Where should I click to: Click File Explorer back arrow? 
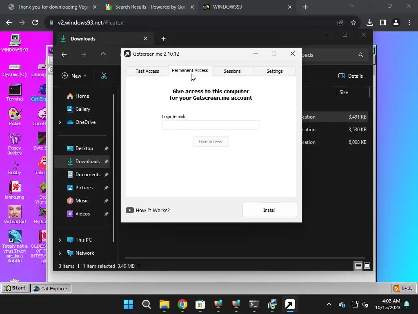coord(64,55)
